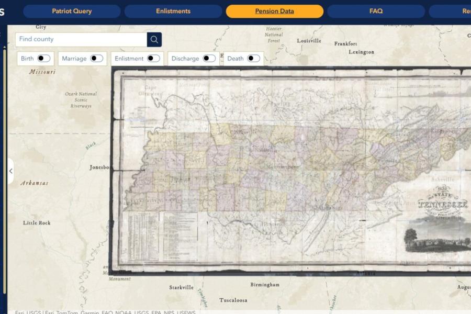The image size is (471, 314).
Task: Turn on the Enlistment switch
Action: [x=153, y=58]
